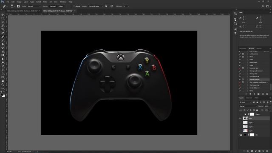Open the Actions panel flyout menu
This screenshot has height=153, width=272.
point(270,49)
